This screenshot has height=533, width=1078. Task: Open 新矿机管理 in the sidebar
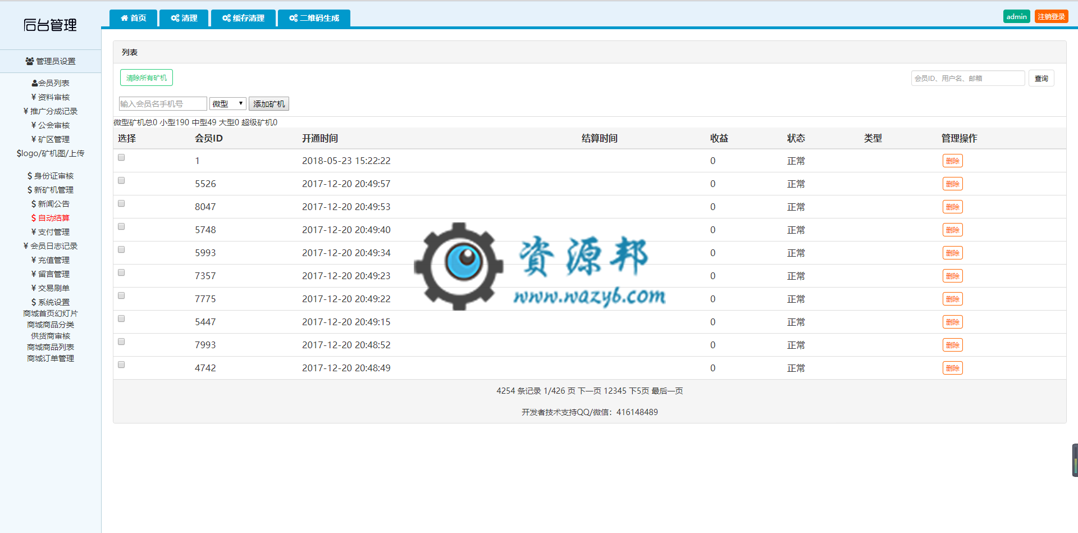click(x=51, y=190)
